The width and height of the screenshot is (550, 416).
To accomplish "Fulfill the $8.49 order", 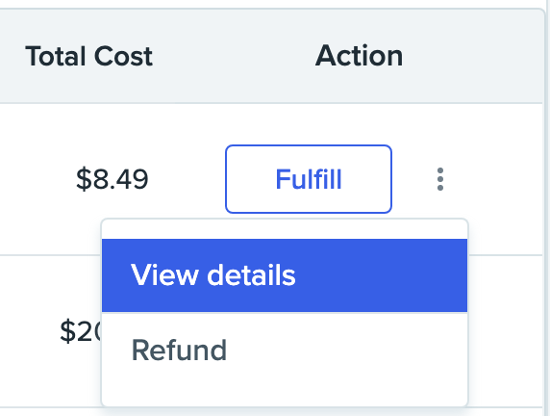I will pyautogui.click(x=309, y=179).
